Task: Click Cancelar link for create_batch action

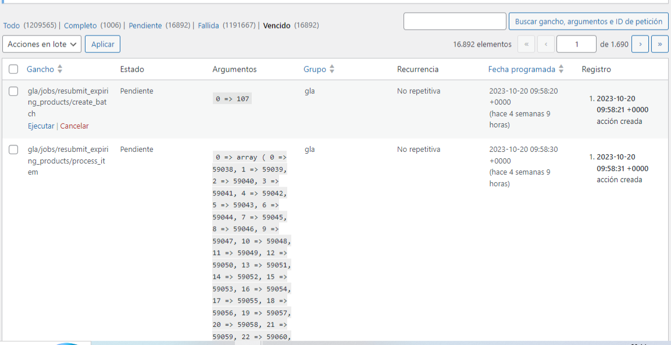Action: 74,126
